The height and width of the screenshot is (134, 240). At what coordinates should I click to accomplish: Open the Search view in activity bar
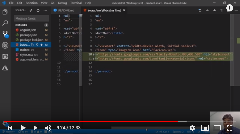pos(5,23)
